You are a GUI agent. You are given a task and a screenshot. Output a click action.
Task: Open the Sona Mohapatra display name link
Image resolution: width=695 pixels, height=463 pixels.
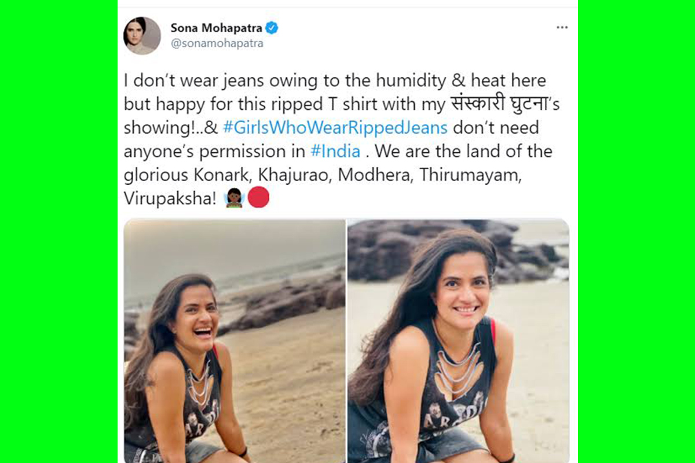(216, 28)
